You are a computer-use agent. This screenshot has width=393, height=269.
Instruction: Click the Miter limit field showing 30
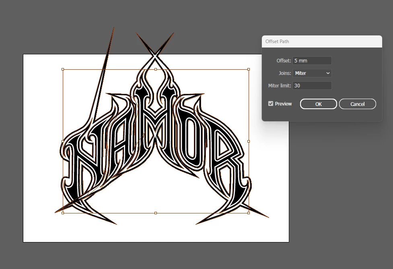pos(312,85)
